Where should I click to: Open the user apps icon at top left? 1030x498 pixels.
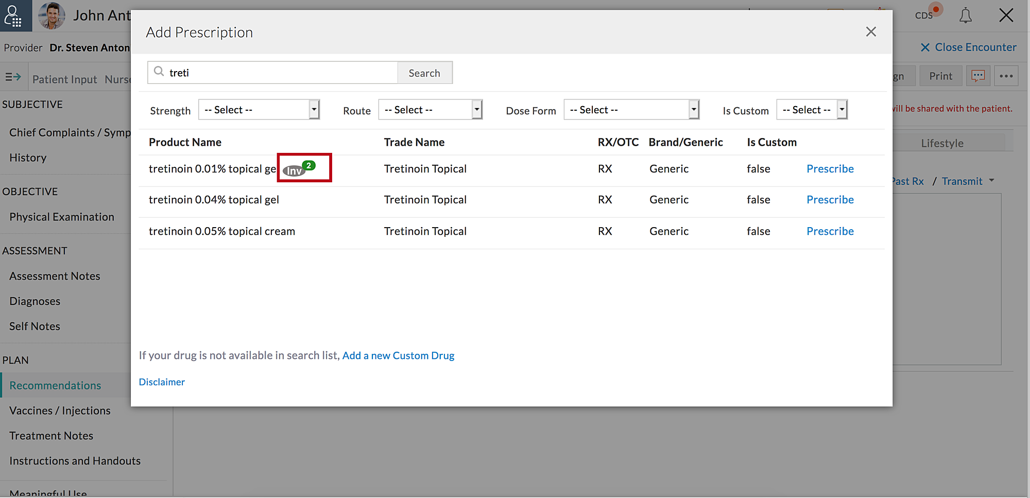click(13, 15)
